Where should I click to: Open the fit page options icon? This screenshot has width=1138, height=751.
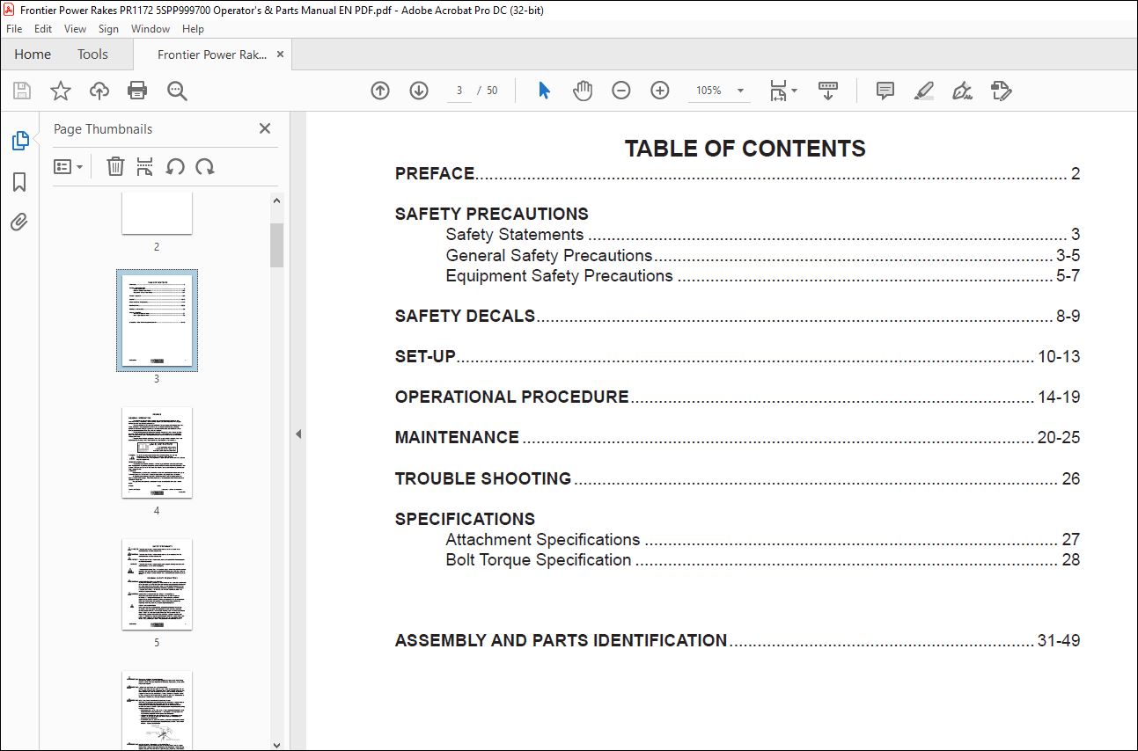click(778, 91)
